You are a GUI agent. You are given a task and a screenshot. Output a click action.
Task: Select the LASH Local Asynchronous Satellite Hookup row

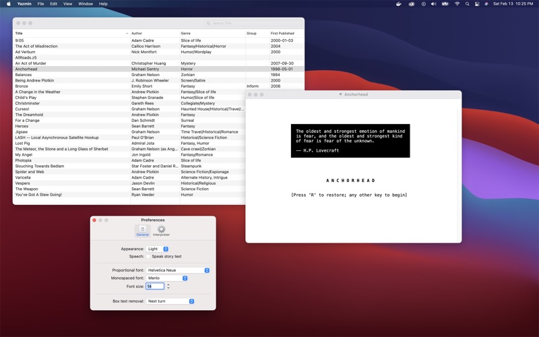coord(129,137)
